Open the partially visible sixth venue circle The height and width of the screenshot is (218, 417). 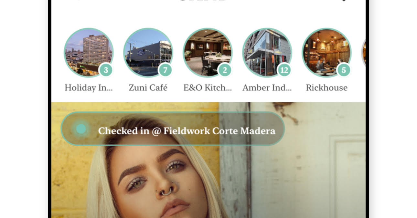[363, 53]
